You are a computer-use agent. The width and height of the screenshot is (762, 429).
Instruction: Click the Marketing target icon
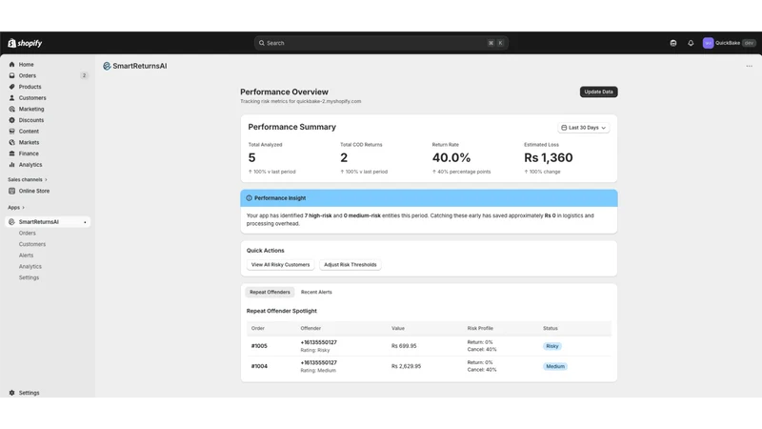point(11,109)
